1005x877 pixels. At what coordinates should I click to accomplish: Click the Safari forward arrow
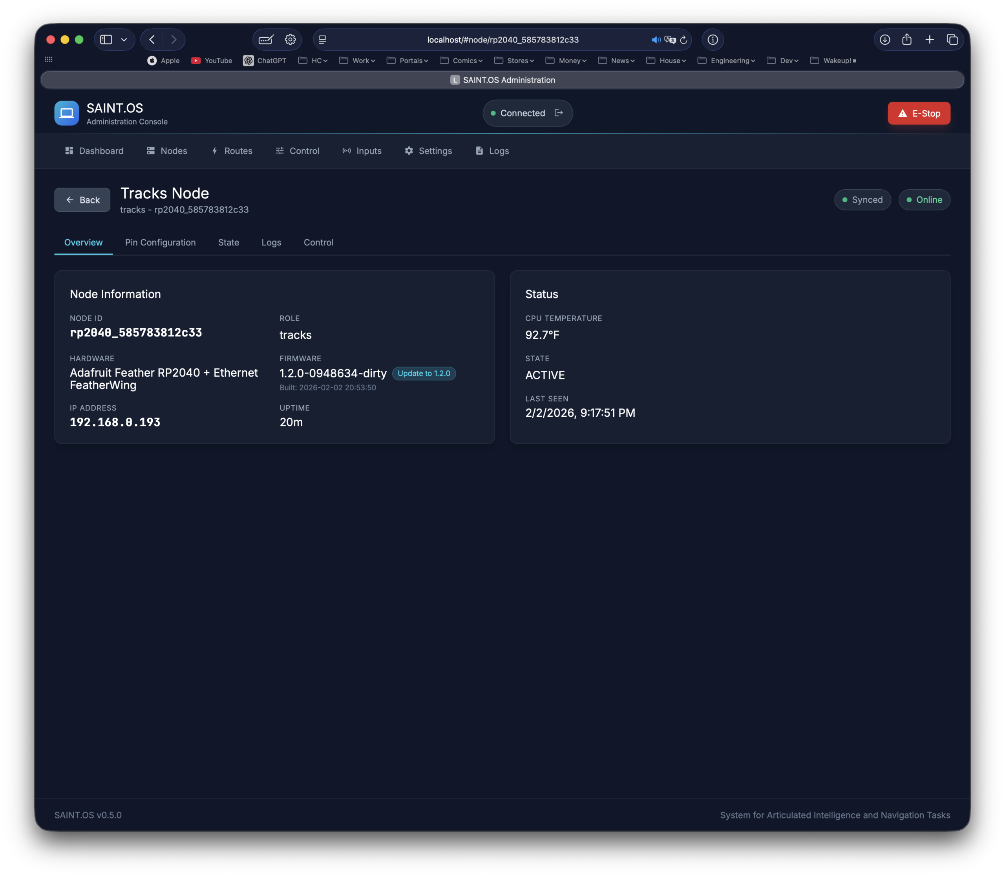point(174,40)
